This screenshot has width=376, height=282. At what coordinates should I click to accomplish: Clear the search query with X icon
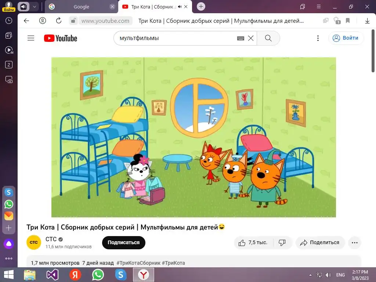(x=250, y=38)
